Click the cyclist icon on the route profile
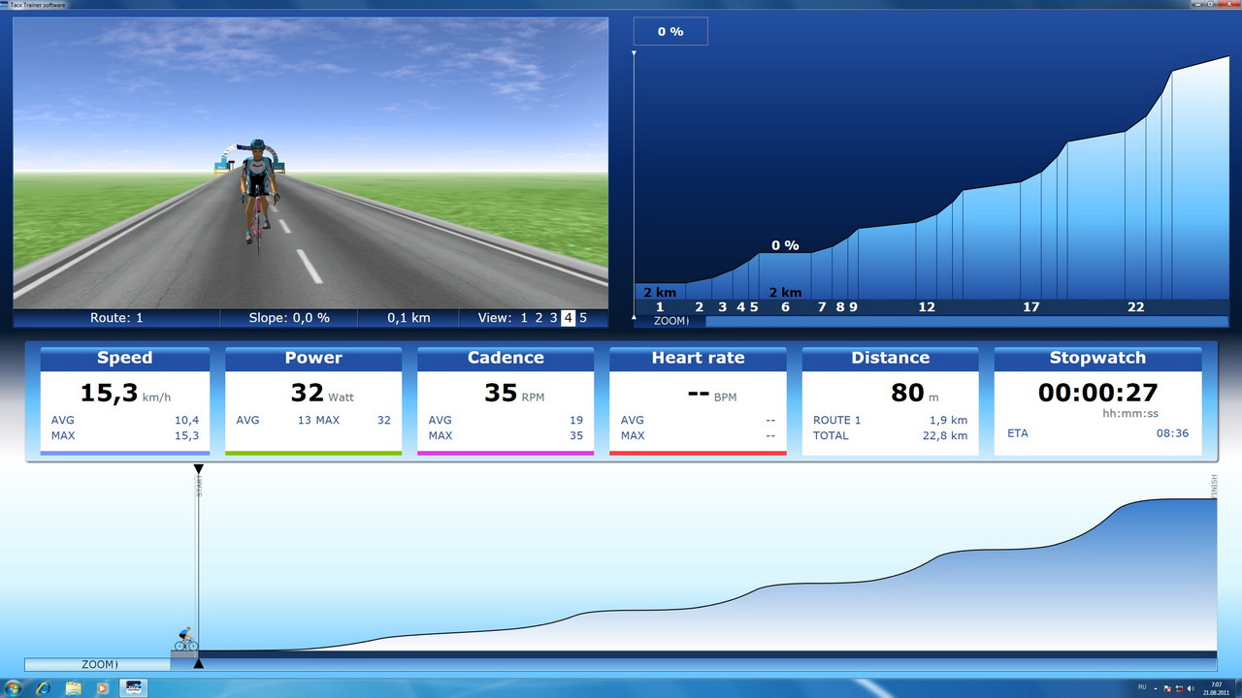Screen dimensions: 1242x698 [x=185, y=640]
